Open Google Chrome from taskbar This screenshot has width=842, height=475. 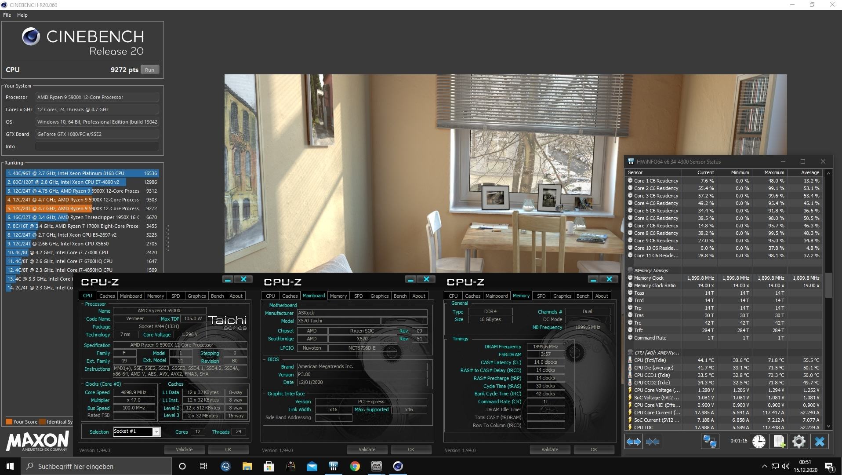355,466
